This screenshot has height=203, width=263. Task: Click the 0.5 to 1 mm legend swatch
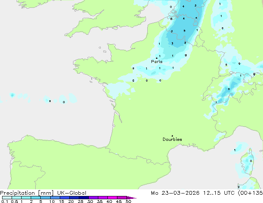click(x=17, y=198)
